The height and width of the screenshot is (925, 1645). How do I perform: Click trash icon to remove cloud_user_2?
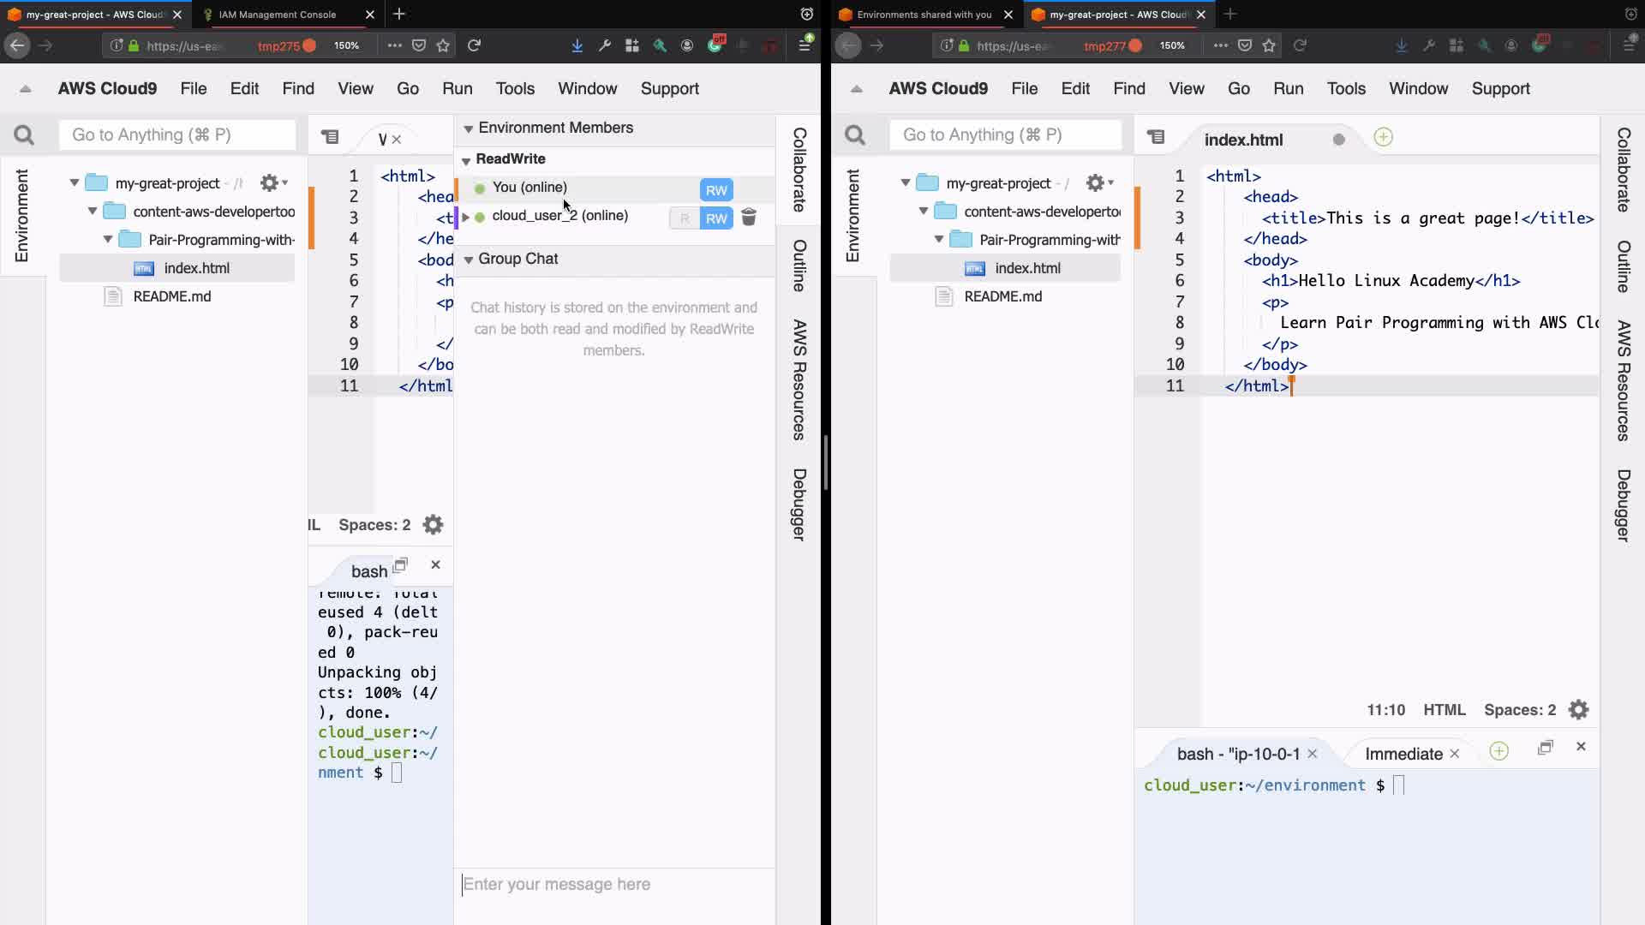[x=748, y=218]
